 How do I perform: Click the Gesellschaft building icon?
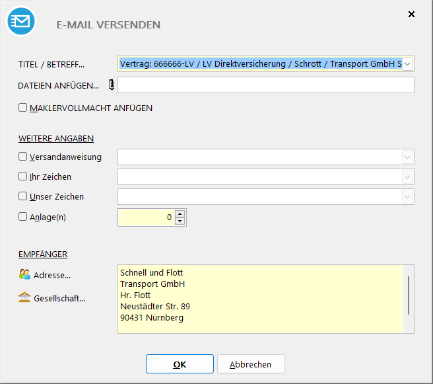(25, 298)
